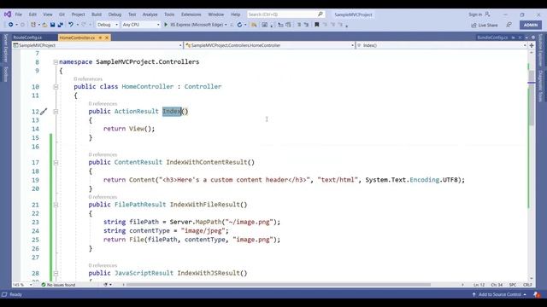Start debugging with green play icon
Viewport: 547px width, 307px height.
[x=166, y=25]
